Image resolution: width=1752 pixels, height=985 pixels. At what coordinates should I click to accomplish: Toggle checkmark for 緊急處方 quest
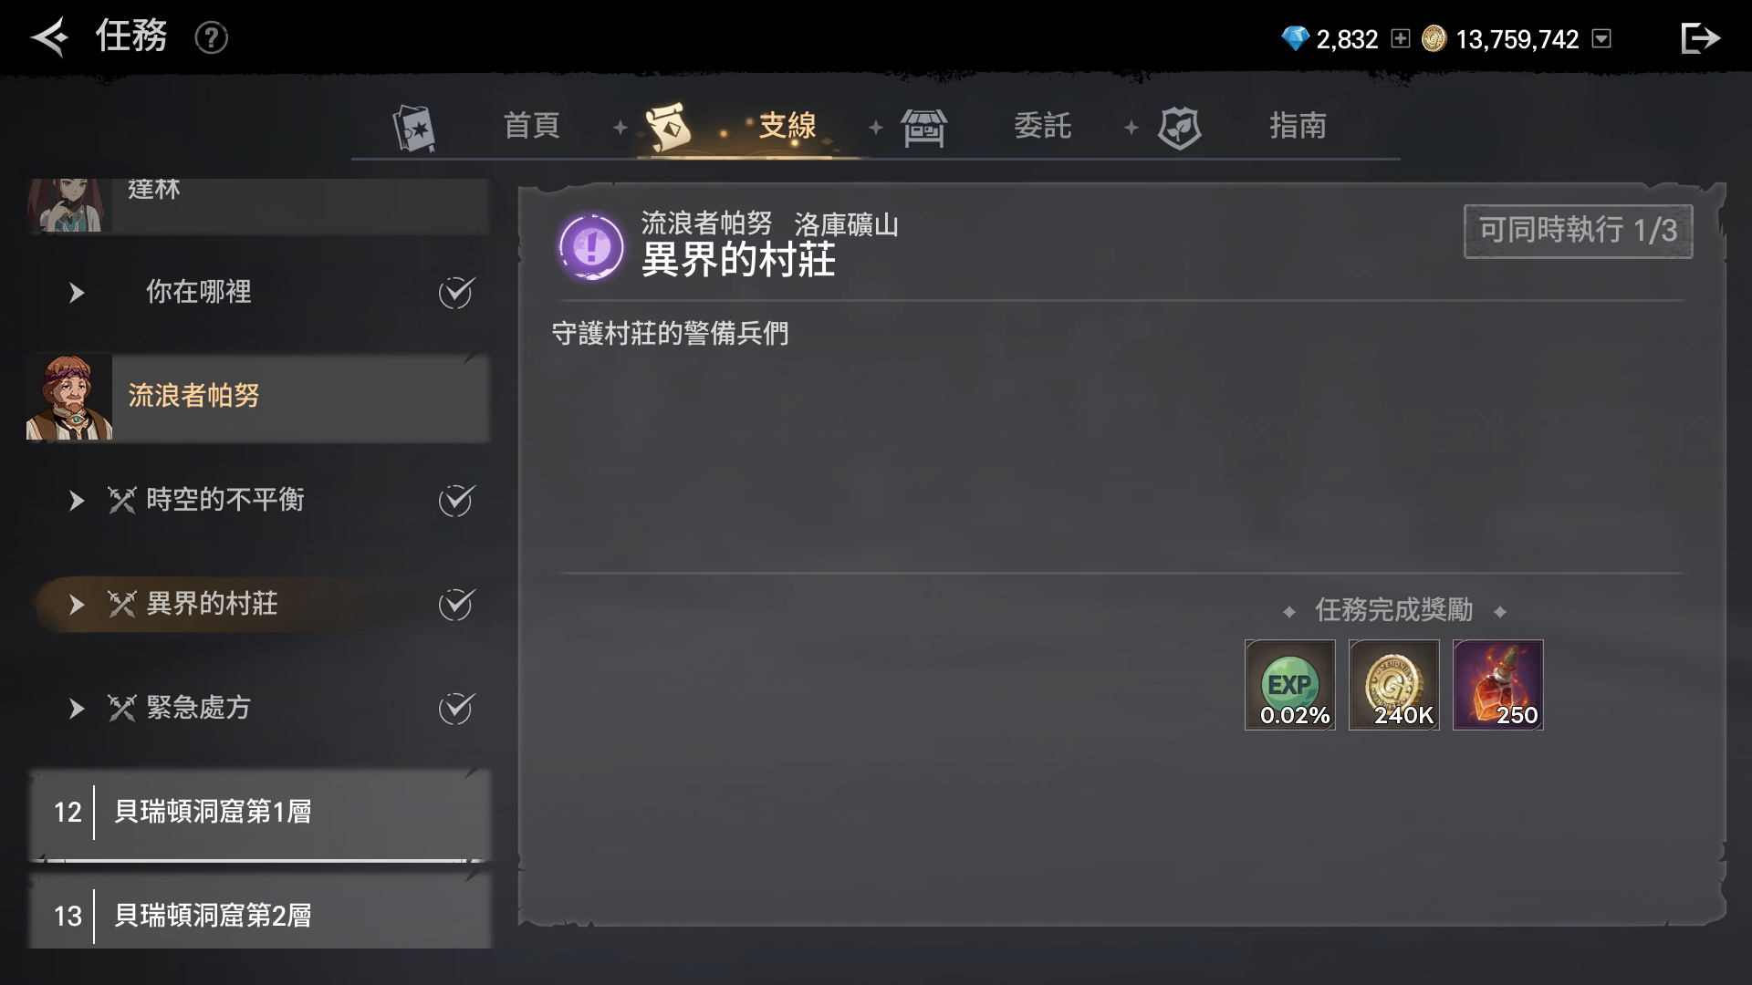(455, 709)
